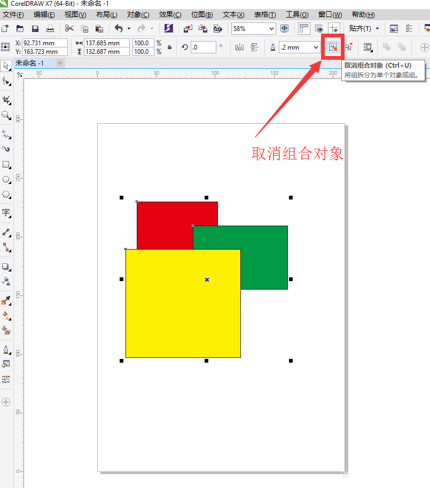Click the Ungroup objects (取消组合对象) button
The image size is (430, 488).
coord(333,47)
